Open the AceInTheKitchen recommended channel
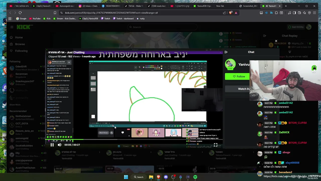Viewport: 321px width, 181px height. pos(28,169)
